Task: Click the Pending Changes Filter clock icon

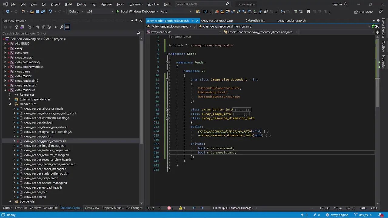Action: pyautogui.click(x=30, y=27)
